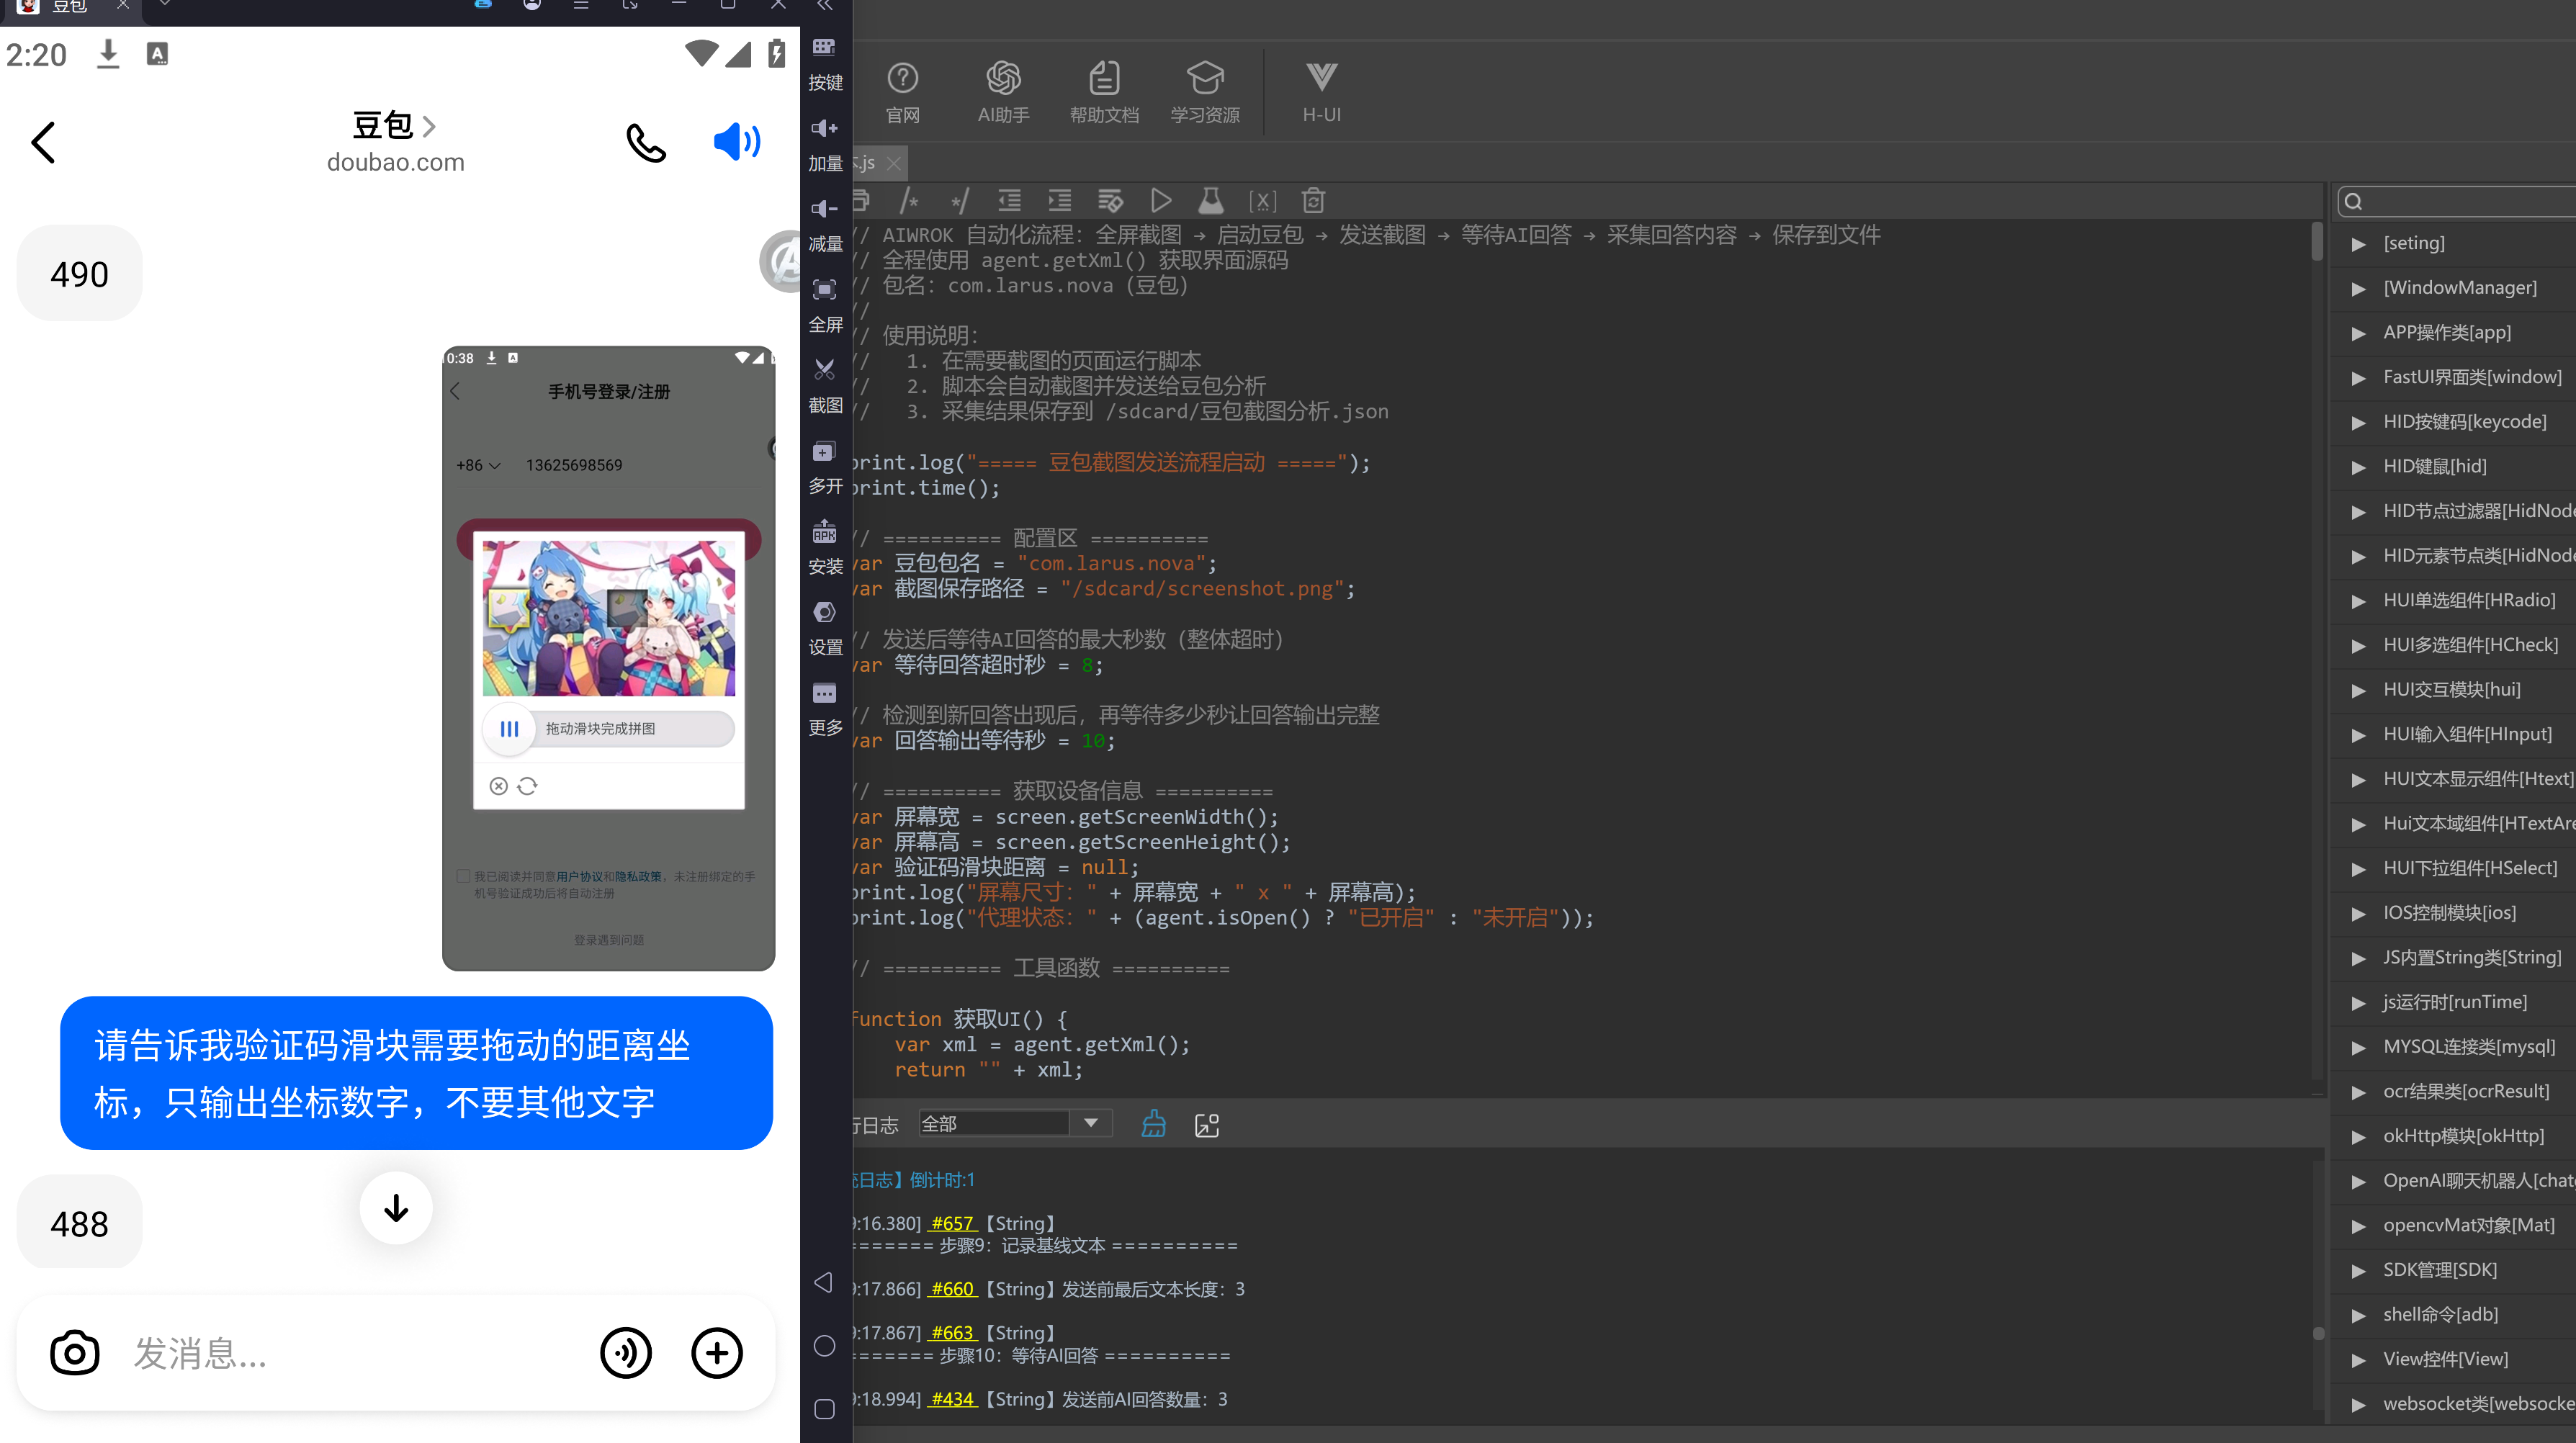Toggle 全屏 fullscreen in emulator sidebar
This screenshot has height=1443, width=2576.
825,305
